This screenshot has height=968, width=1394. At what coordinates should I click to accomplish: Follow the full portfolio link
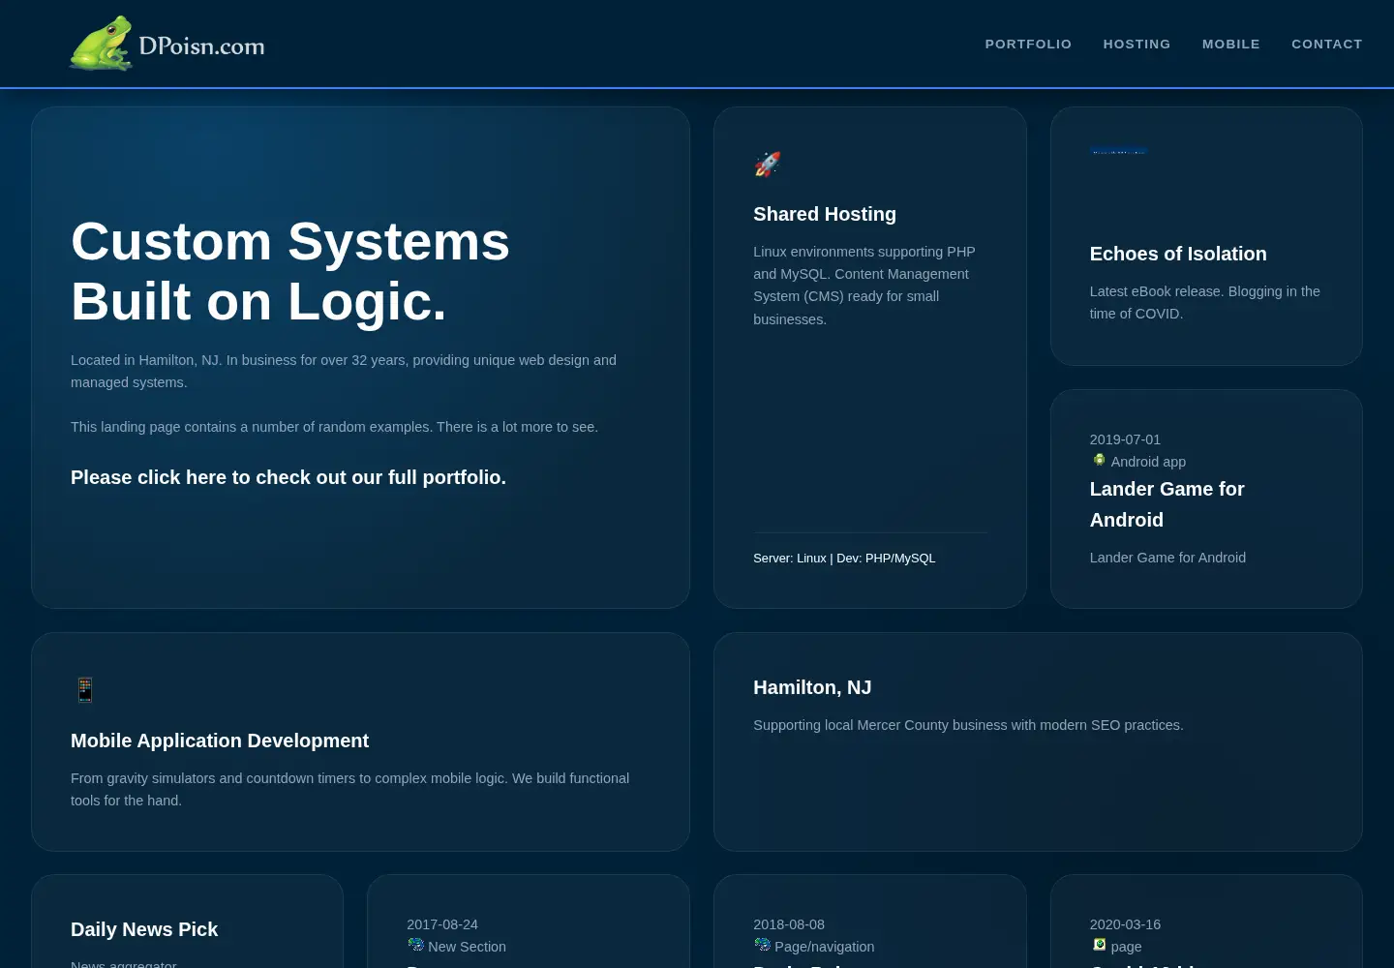coord(288,477)
